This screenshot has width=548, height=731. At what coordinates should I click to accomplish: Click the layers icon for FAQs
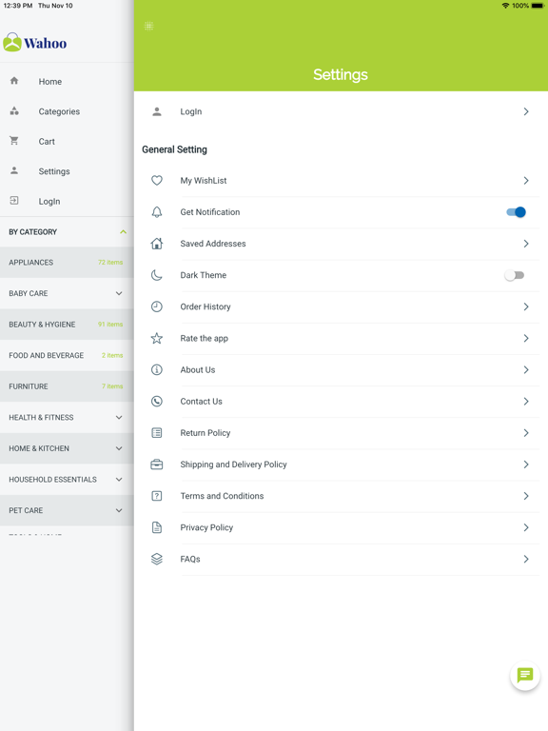[157, 559]
